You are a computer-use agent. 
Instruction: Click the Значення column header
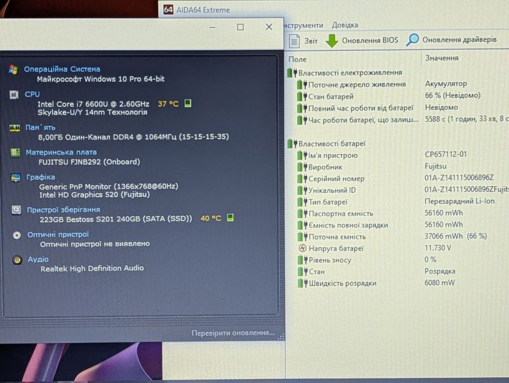(x=442, y=58)
